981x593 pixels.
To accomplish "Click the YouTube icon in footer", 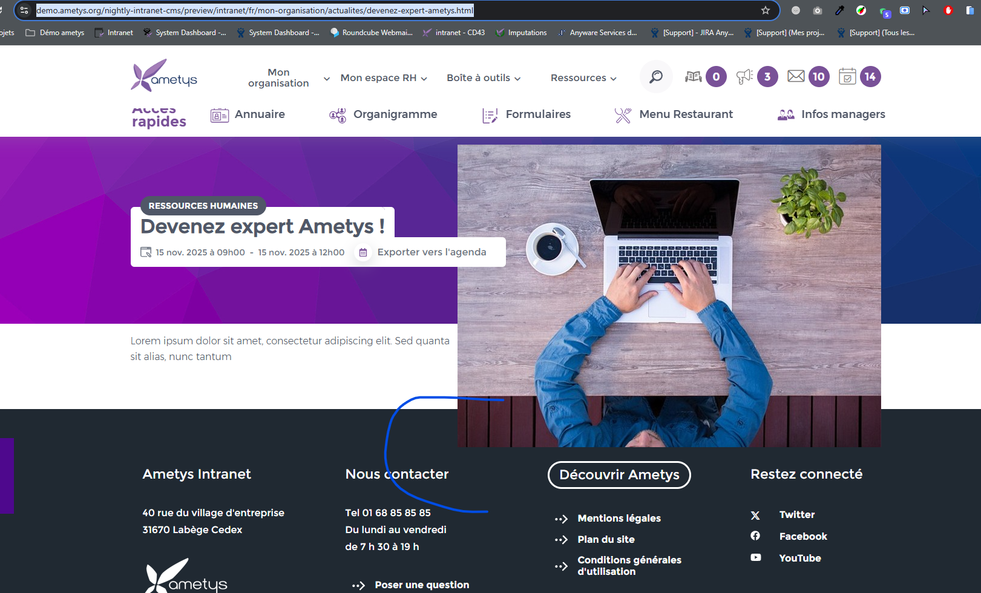I will click(x=756, y=558).
